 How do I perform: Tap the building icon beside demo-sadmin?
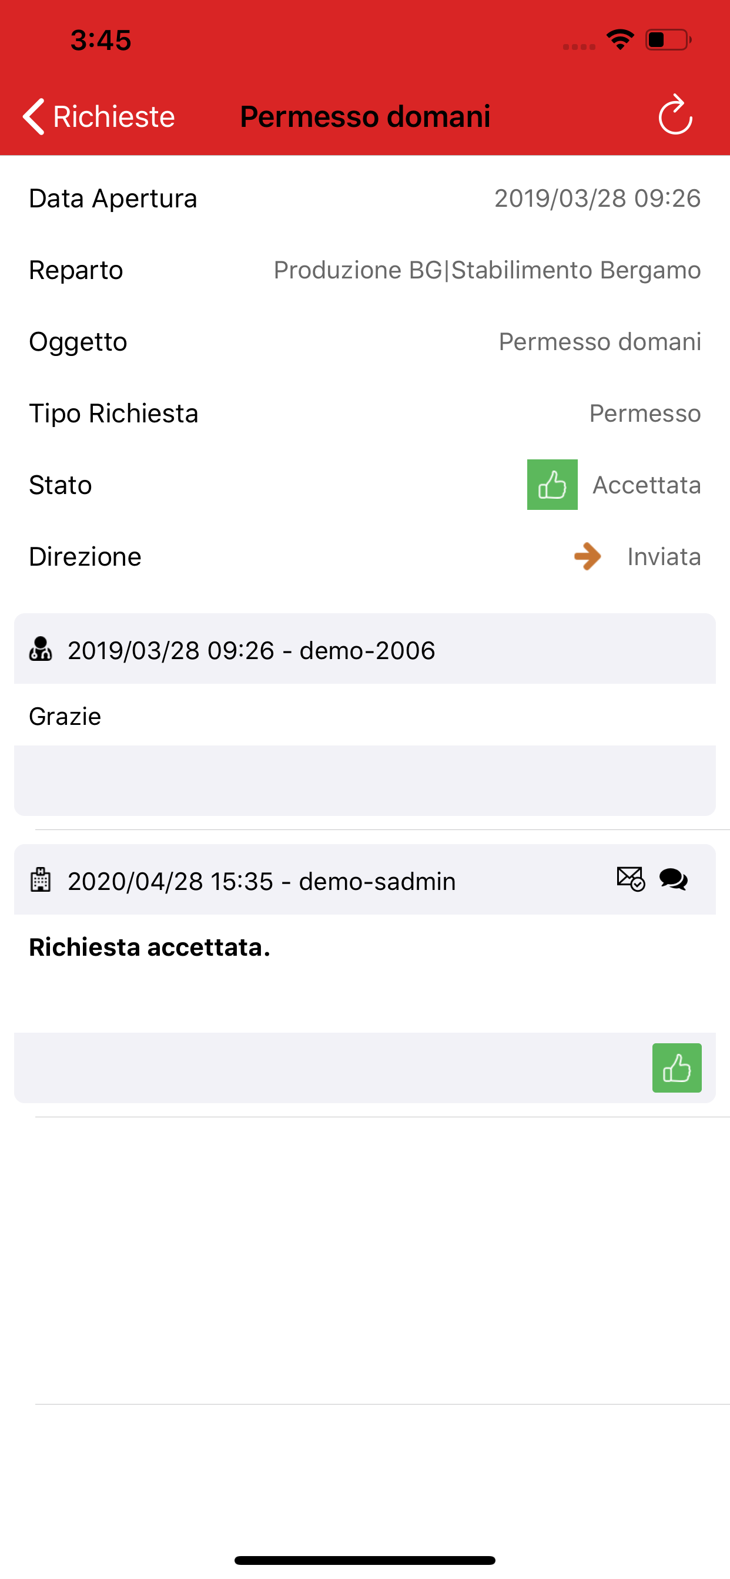tap(41, 880)
